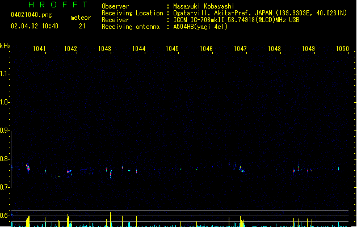Click the HROFFT title text
The height and width of the screenshot is (227, 357).
pyautogui.click(x=58, y=5)
